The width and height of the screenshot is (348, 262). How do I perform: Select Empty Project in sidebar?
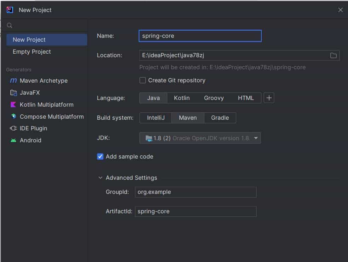tap(32, 52)
